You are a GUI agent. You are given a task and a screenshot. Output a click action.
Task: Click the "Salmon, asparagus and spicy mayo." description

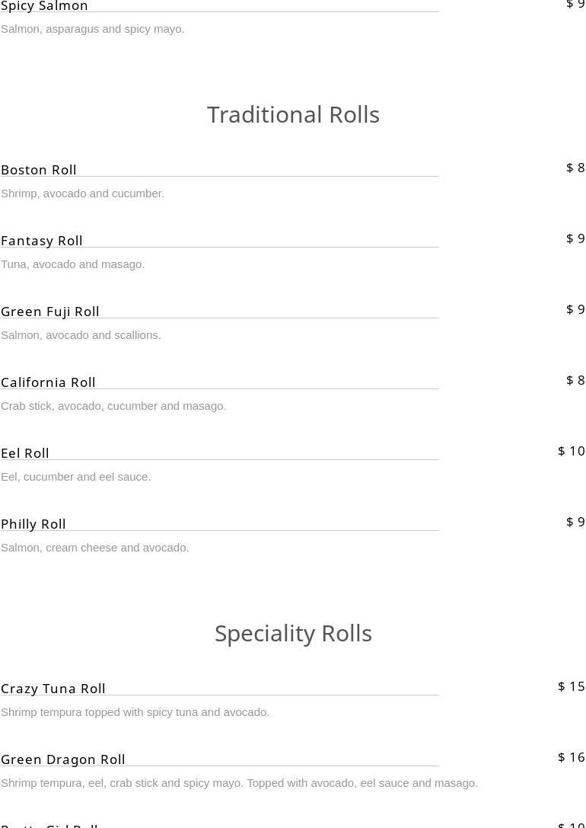92,29
